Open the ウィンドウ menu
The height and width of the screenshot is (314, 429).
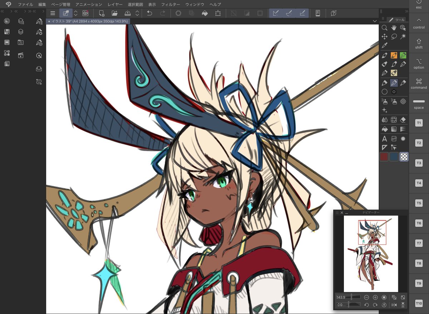[195, 4]
